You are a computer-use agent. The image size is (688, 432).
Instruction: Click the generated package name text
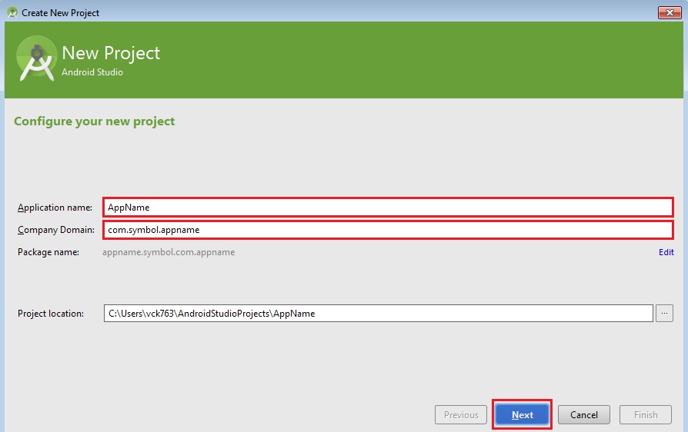point(169,252)
